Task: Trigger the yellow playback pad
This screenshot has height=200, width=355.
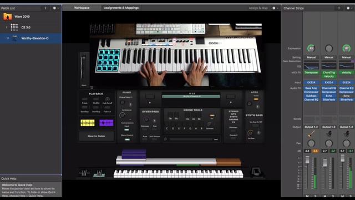Action: (88, 123)
